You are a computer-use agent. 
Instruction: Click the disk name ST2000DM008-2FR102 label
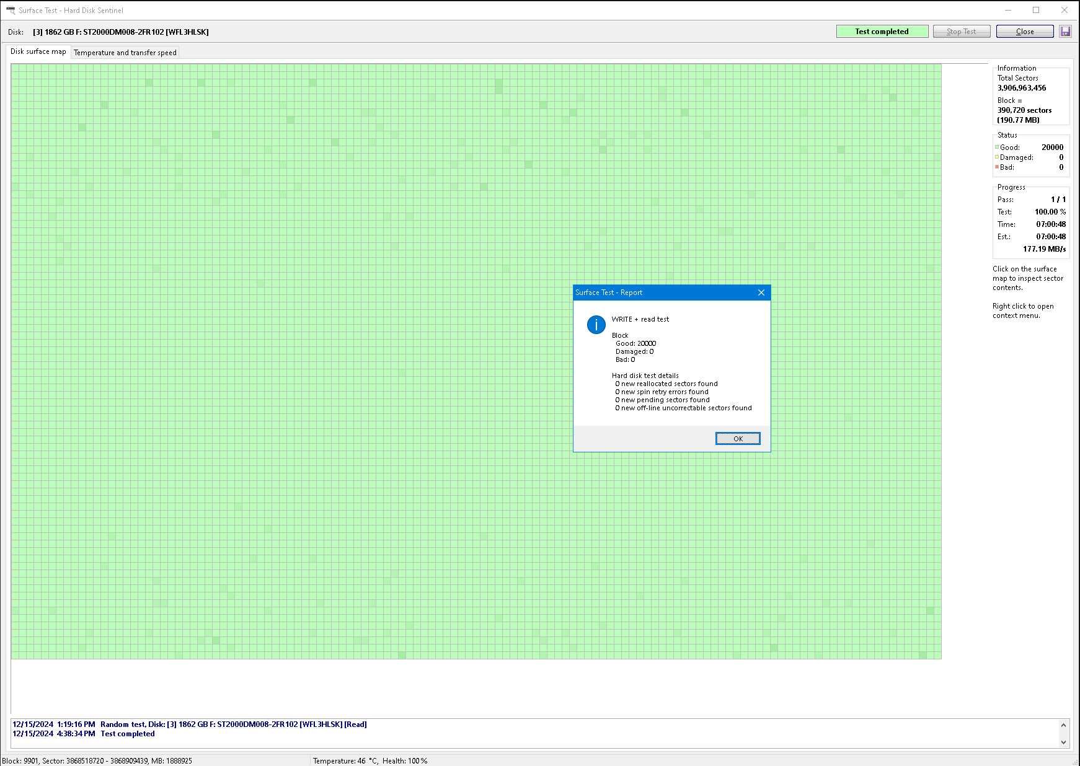120,32
